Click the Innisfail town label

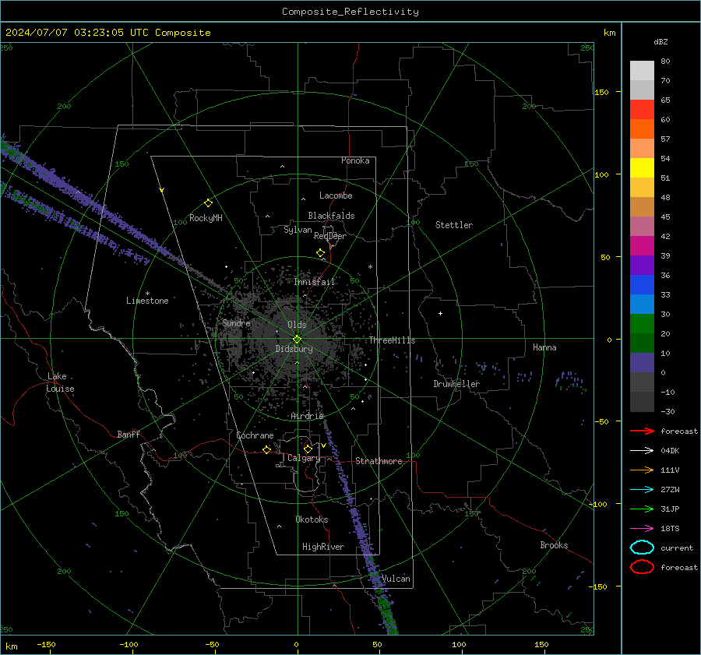click(314, 282)
